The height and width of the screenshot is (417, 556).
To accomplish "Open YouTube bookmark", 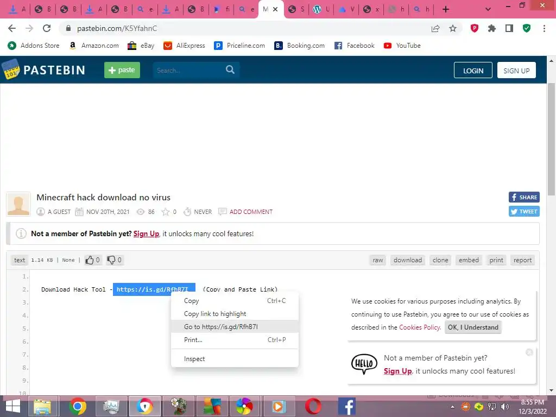I will 402,46.
